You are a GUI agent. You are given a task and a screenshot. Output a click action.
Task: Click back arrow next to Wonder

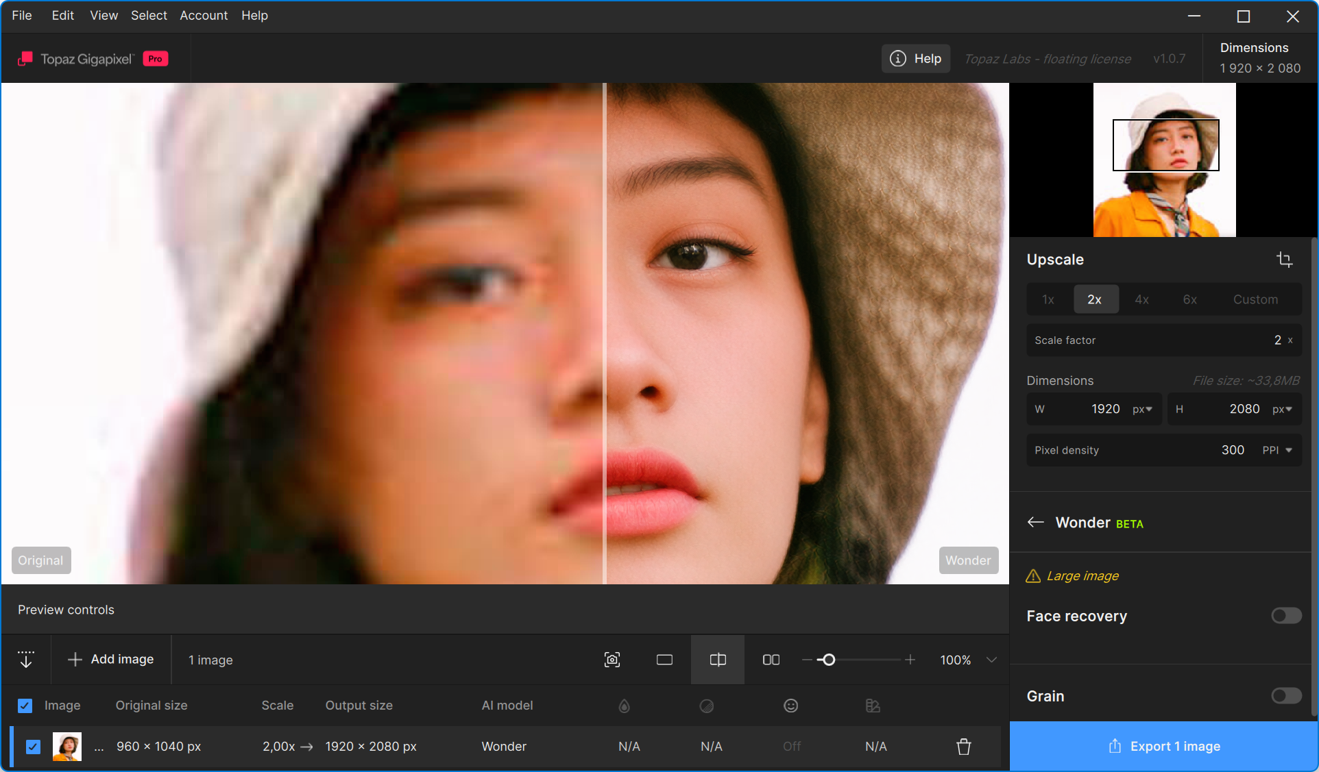point(1036,523)
